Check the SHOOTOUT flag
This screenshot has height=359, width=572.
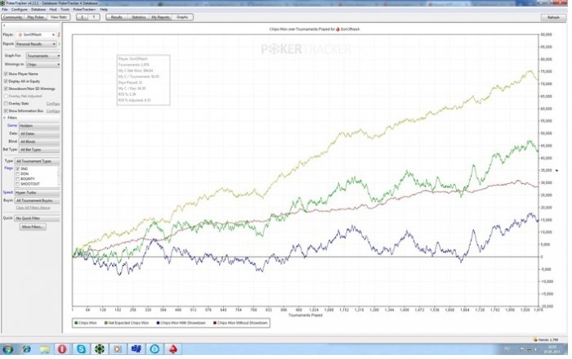click(x=17, y=184)
